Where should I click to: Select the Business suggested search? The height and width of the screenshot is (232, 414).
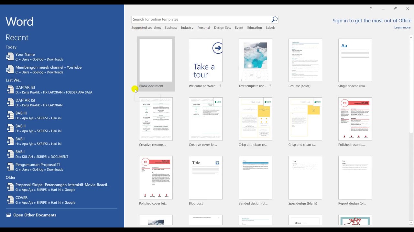pos(171,28)
